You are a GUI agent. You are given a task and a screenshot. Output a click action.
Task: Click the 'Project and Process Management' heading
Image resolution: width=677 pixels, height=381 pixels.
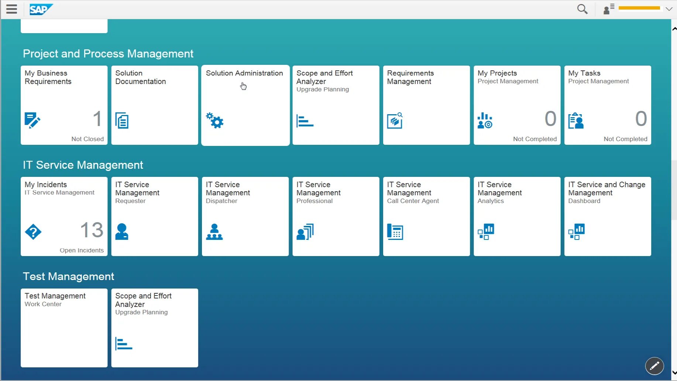(x=108, y=54)
